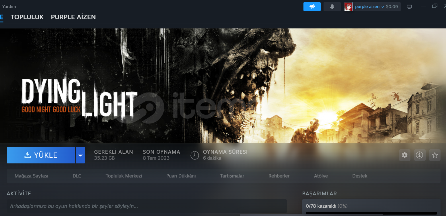Click the 0/78 kazanıldı achievements progress
This screenshot has width=446, height=216.
[x=327, y=206]
